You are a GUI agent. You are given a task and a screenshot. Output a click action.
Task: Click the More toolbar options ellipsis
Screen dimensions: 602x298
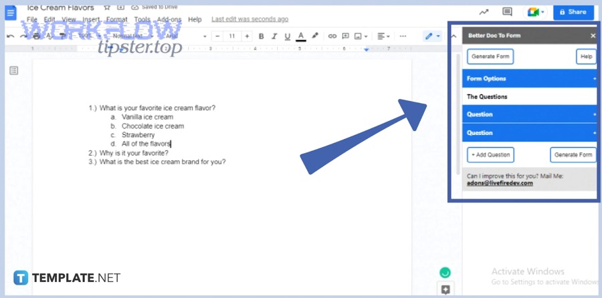point(403,37)
